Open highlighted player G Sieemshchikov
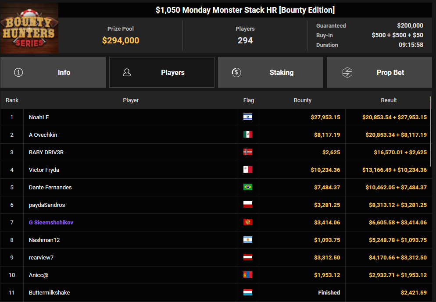436x302 pixels. point(51,222)
